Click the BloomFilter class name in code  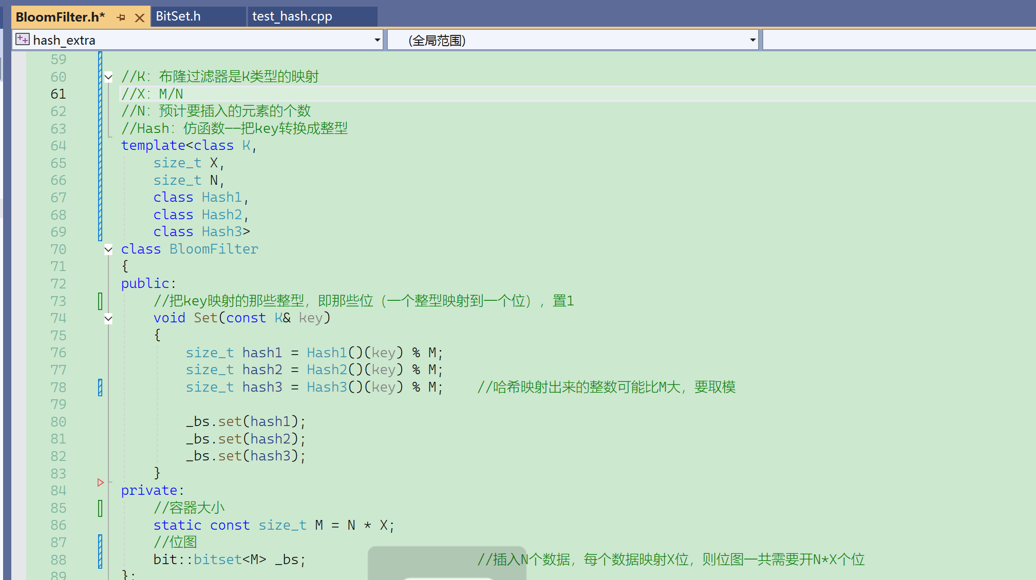214,249
